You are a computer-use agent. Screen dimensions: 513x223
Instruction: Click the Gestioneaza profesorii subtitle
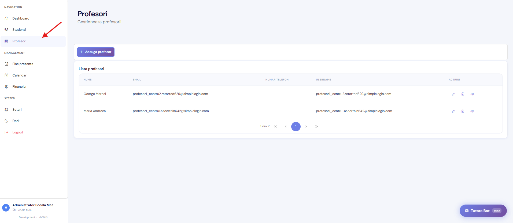tap(99, 22)
